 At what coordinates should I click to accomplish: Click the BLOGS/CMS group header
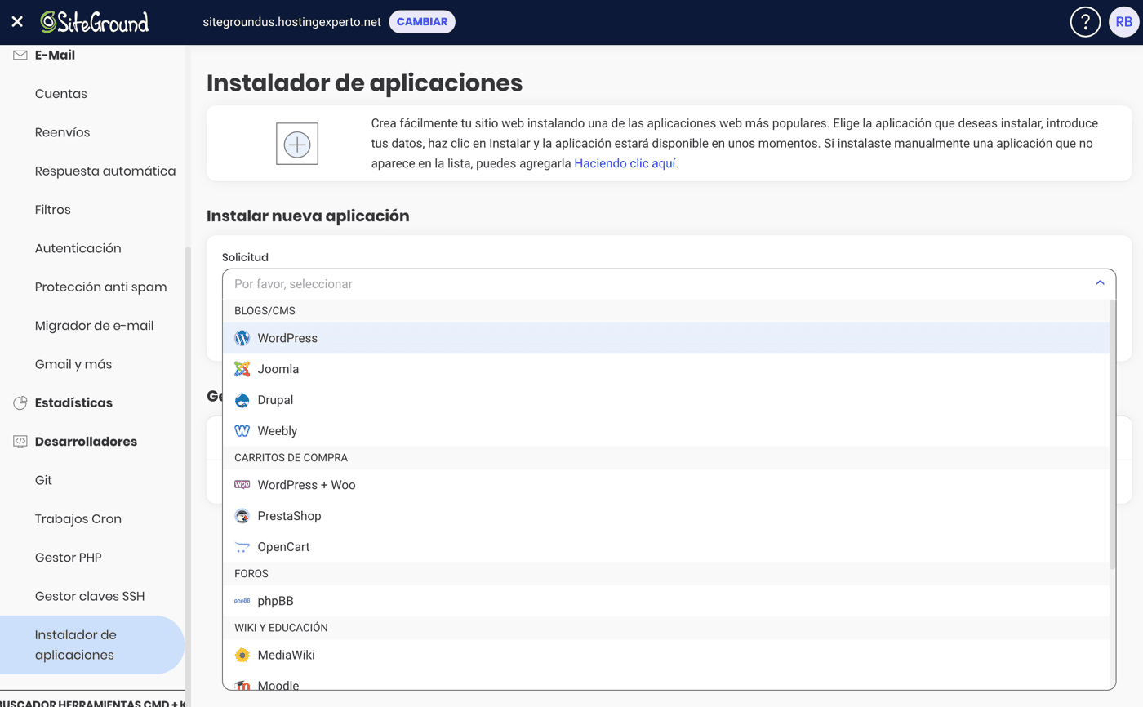click(x=666, y=311)
